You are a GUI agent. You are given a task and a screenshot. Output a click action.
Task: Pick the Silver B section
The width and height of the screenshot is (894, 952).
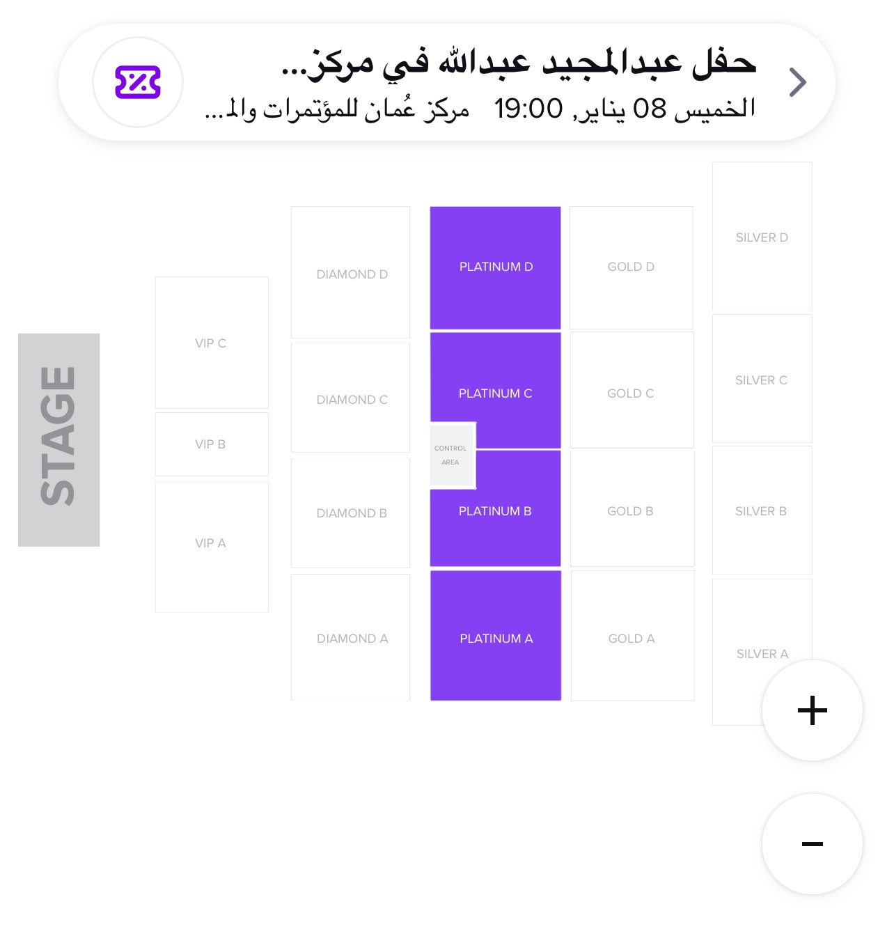coord(762,510)
